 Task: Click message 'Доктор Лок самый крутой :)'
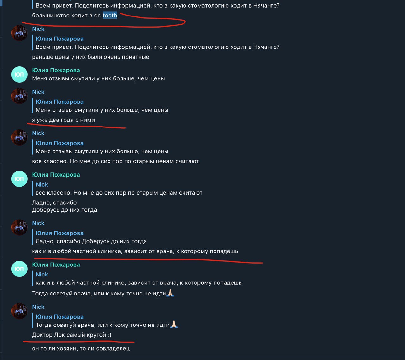pyautogui.click(x=72, y=335)
